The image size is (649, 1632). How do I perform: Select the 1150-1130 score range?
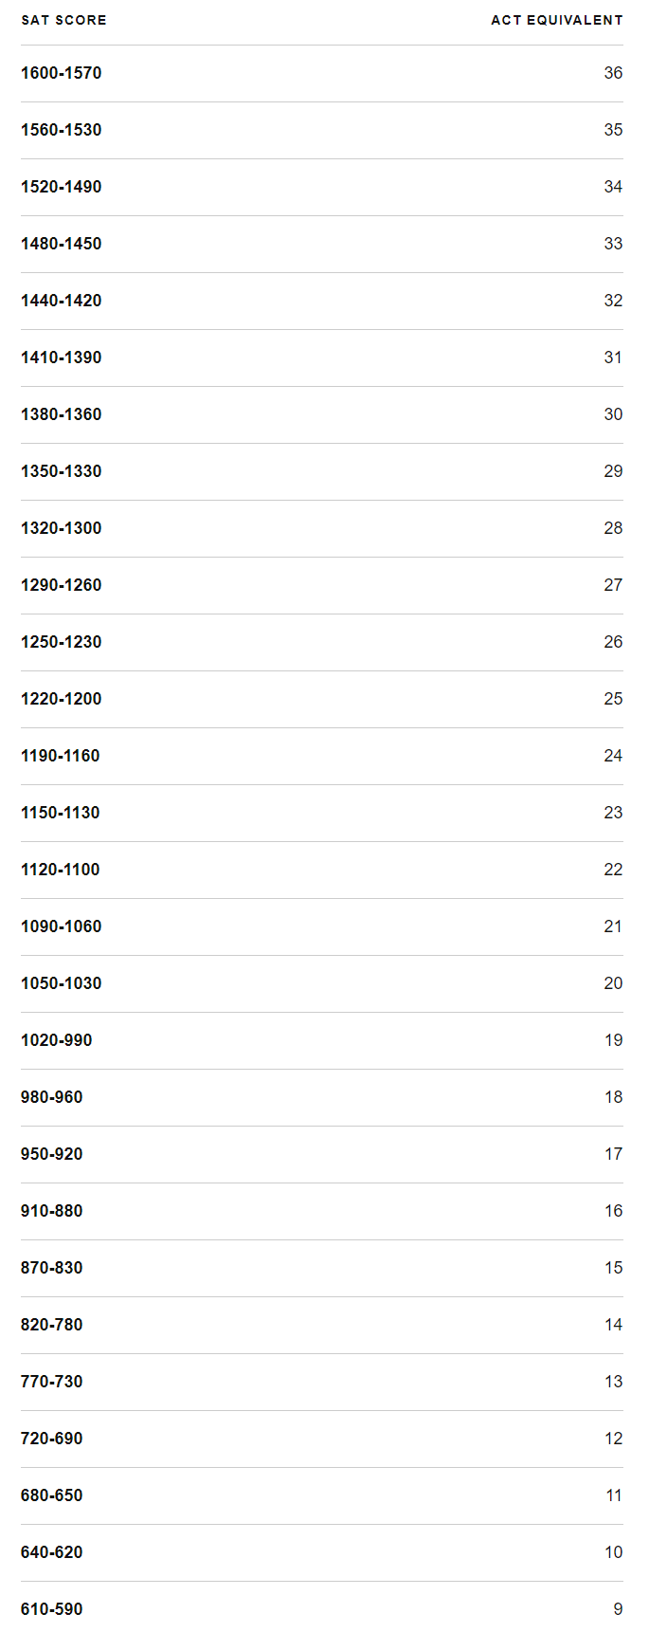(x=61, y=813)
